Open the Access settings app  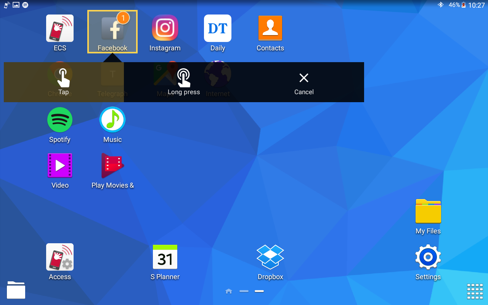(x=60, y=262)
